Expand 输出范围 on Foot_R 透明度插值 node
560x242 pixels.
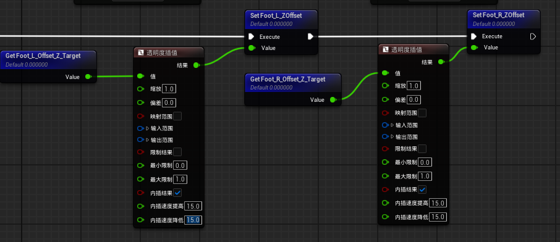(x=392, y=136)
